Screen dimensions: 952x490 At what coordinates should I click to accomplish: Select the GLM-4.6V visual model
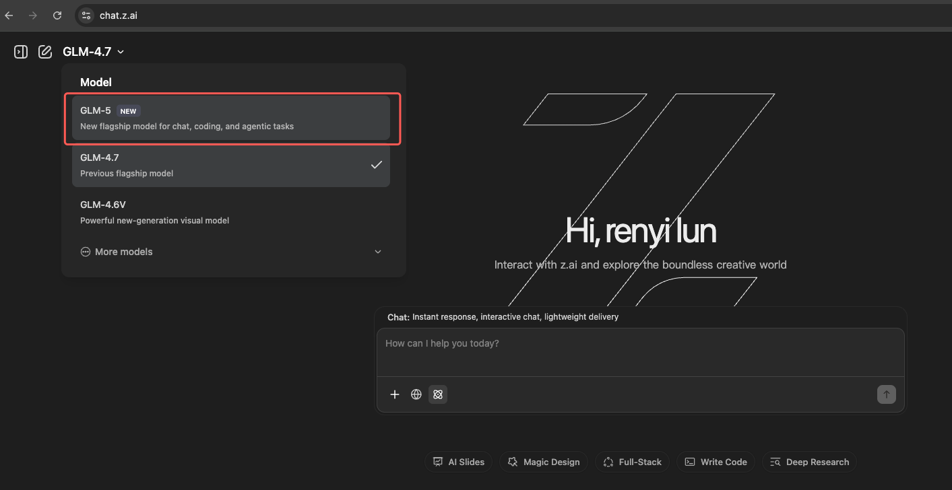231,212
